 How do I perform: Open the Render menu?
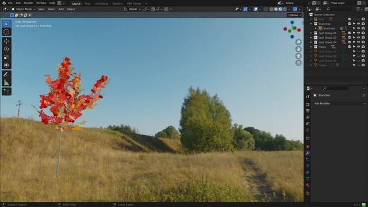pos(28,3)
